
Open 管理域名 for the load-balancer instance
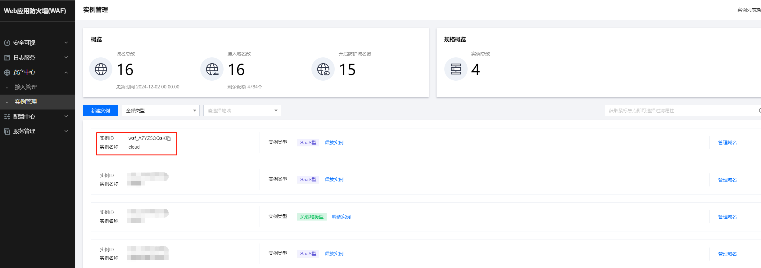(x=727, y=217)
